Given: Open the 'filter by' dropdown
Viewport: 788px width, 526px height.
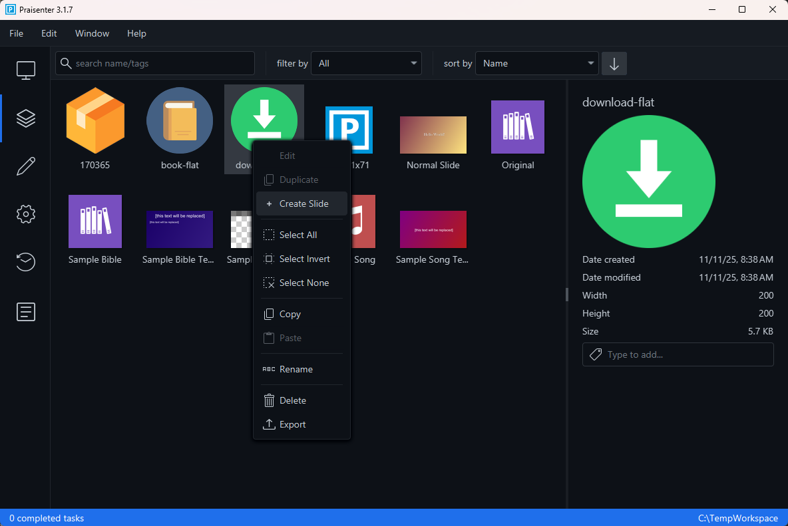Looking at the screenshot, I should [366, 63].
